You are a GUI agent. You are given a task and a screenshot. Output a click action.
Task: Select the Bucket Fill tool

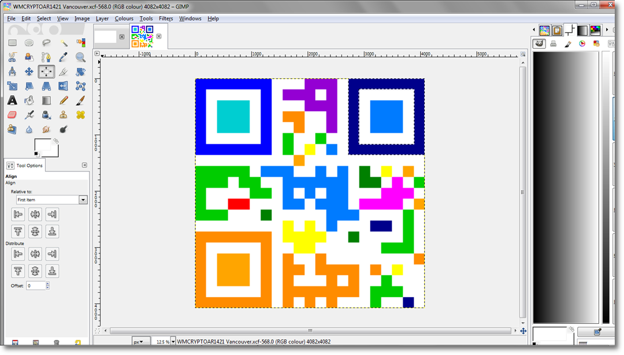point(29,100)
